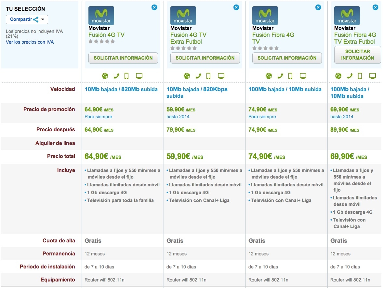Viewport: 383px width, 288px height.
Task: Click Movistar logo of Fusión 4G TV Extra Futbol
Action: pos(183,15)
